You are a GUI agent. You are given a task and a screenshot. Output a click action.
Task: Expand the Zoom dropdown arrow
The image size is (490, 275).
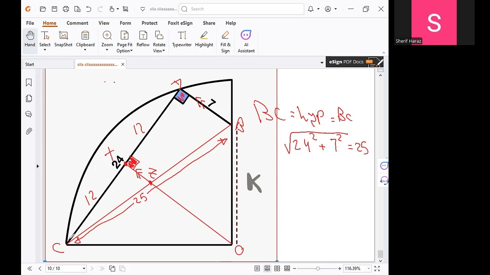[x=107, y=50]
